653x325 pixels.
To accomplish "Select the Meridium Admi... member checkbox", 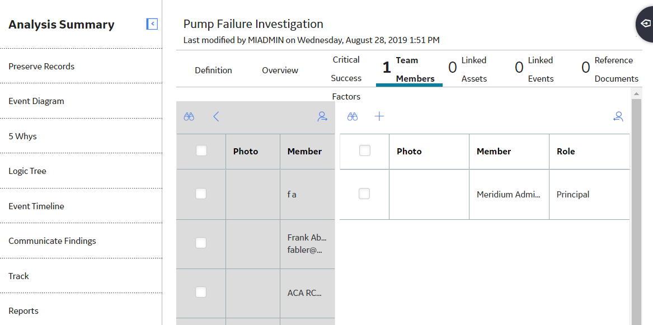I will coord(364,194).
